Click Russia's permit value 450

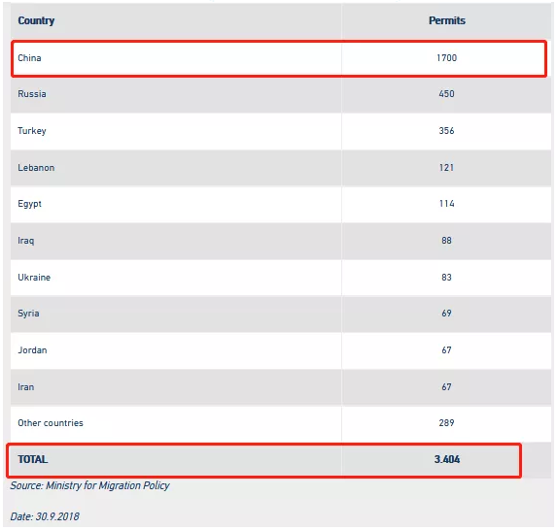pyautogui.click(x=446, y=94)
